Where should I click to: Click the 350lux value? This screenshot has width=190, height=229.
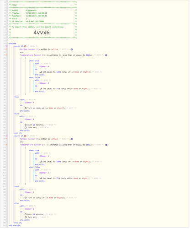pyautogui.click(x=89, y=145)
